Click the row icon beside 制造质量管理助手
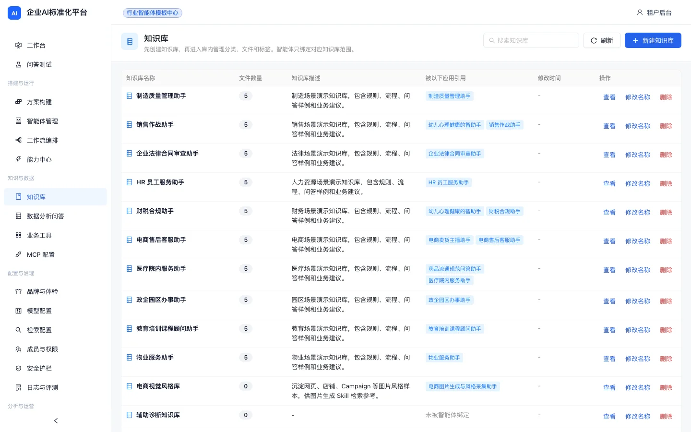This screenshot has height=432, width=691. pos(129,96)
